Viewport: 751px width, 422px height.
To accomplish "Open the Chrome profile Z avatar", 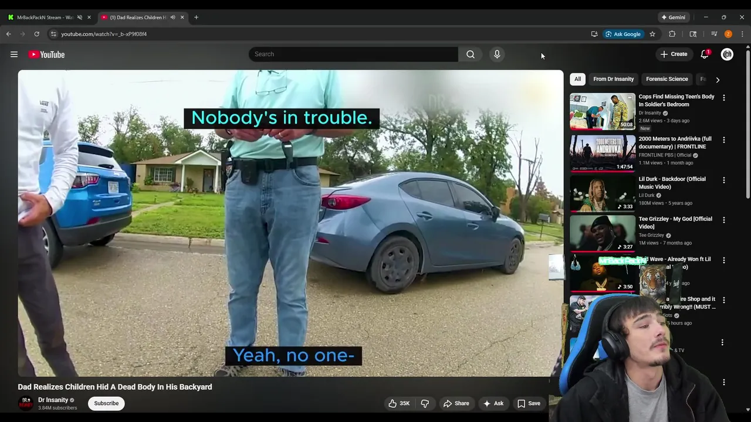I will tap(728, 34).
